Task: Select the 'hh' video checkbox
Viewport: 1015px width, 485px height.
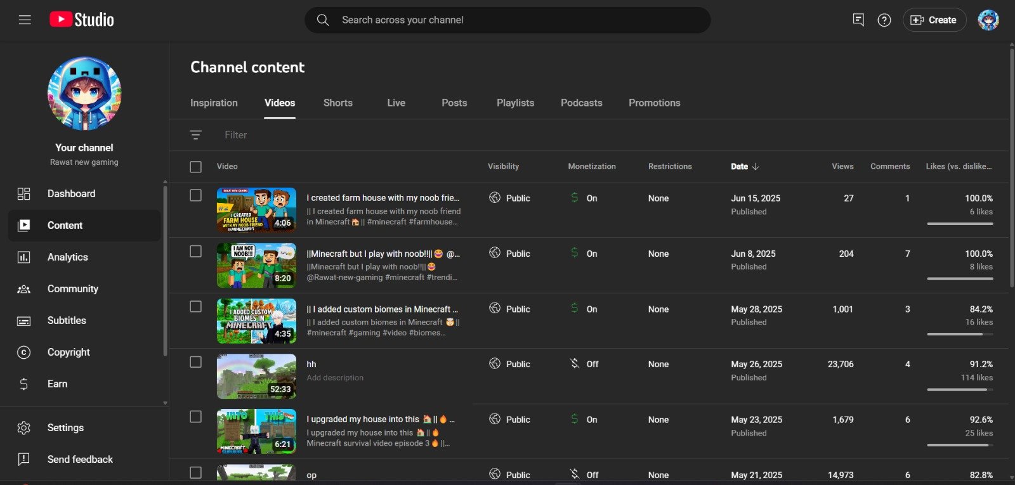Action: click(x=196, y=362)
